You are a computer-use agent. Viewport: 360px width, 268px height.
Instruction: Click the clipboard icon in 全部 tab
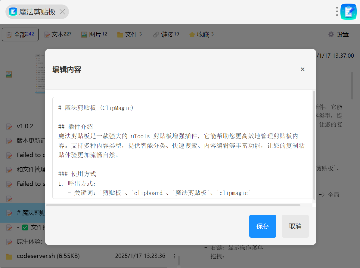point(9,35)
